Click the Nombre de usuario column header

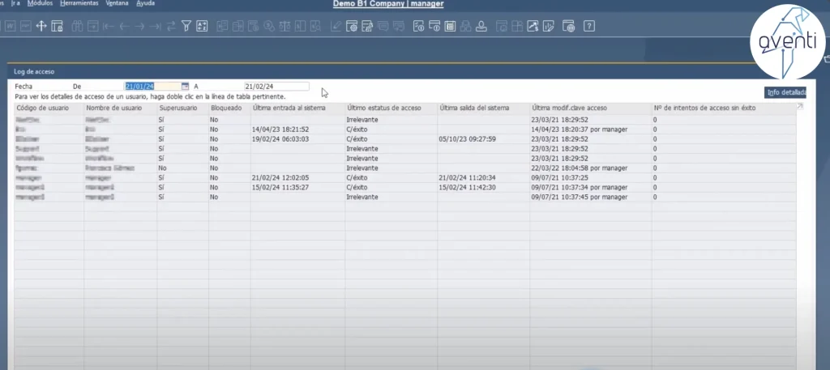click(x=121, y=108)
